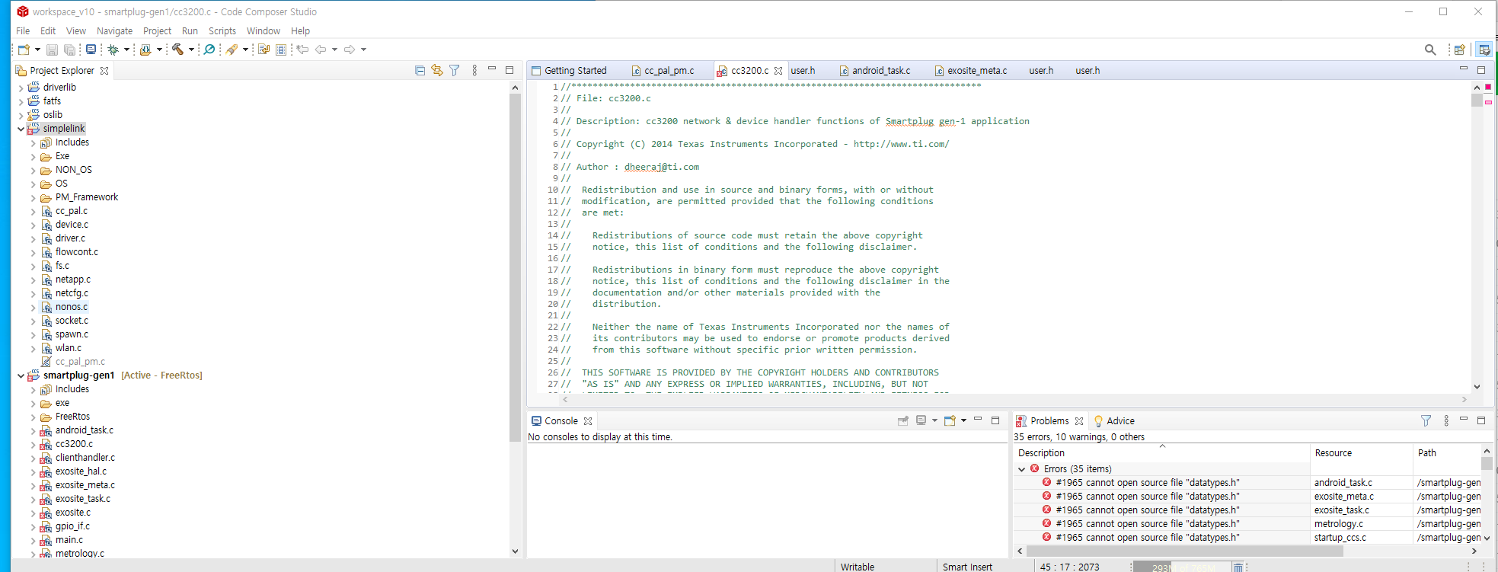The width and height of the screenshot is (1498, 572).
Task: Click the Skip All Breakpoints icon
Action: click(x=209, y=50)
